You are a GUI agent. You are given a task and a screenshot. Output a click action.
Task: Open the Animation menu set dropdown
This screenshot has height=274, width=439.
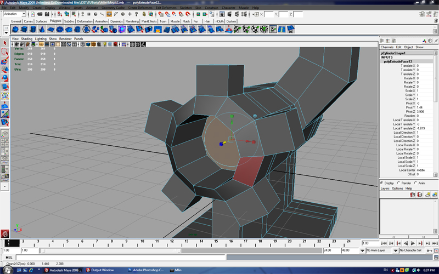coord(15,14)
